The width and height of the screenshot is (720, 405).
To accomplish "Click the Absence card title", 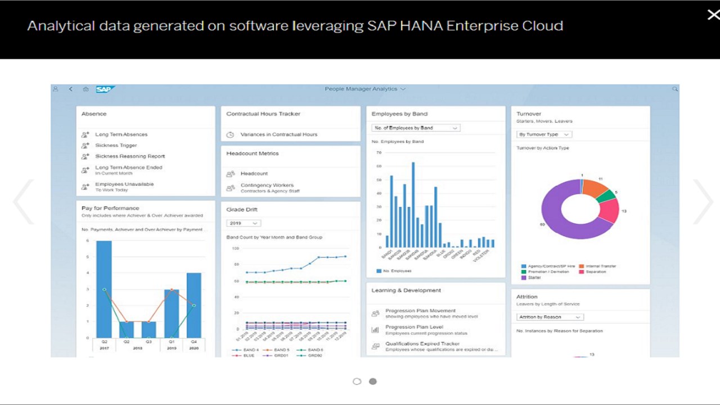I will 94,114.
